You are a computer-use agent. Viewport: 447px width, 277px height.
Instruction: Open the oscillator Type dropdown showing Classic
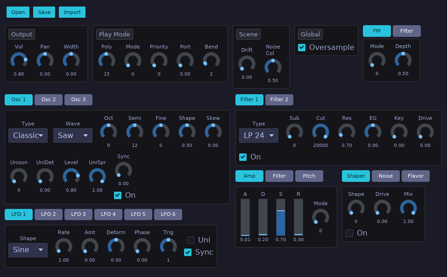[x=28, y=136]
